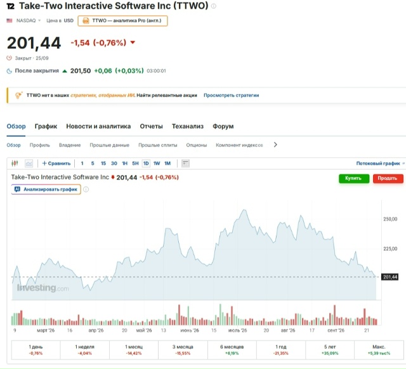Open the Просмотреть стратегии link
This screenshot has height=369, width=406.
(231, 95)
